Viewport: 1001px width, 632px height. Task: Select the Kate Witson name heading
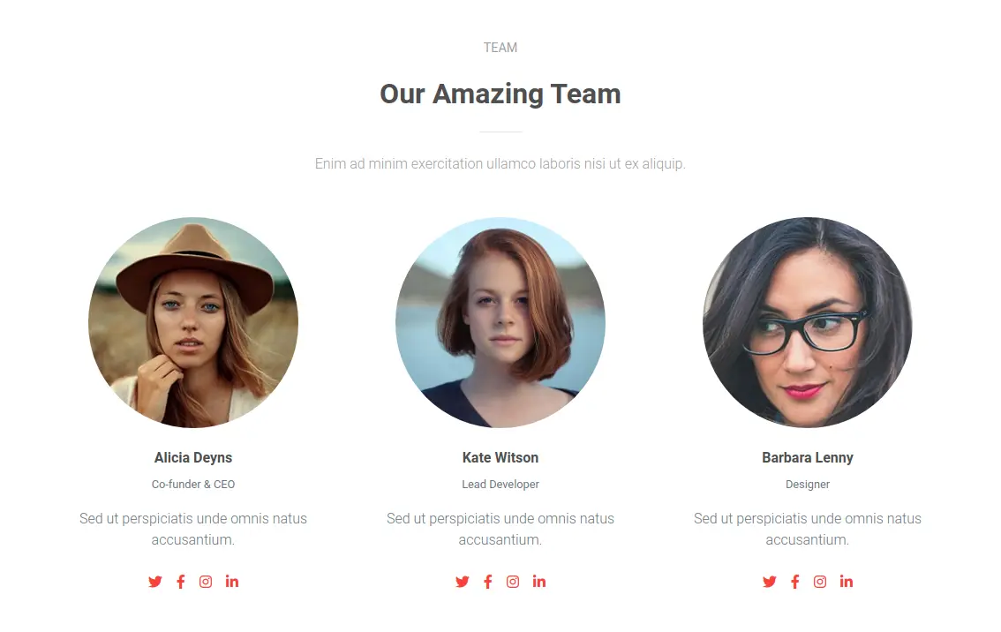pyautogui.click(x=500, y=458)
